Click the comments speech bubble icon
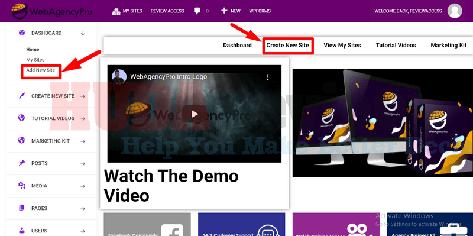473x236 pixels. 197,11
